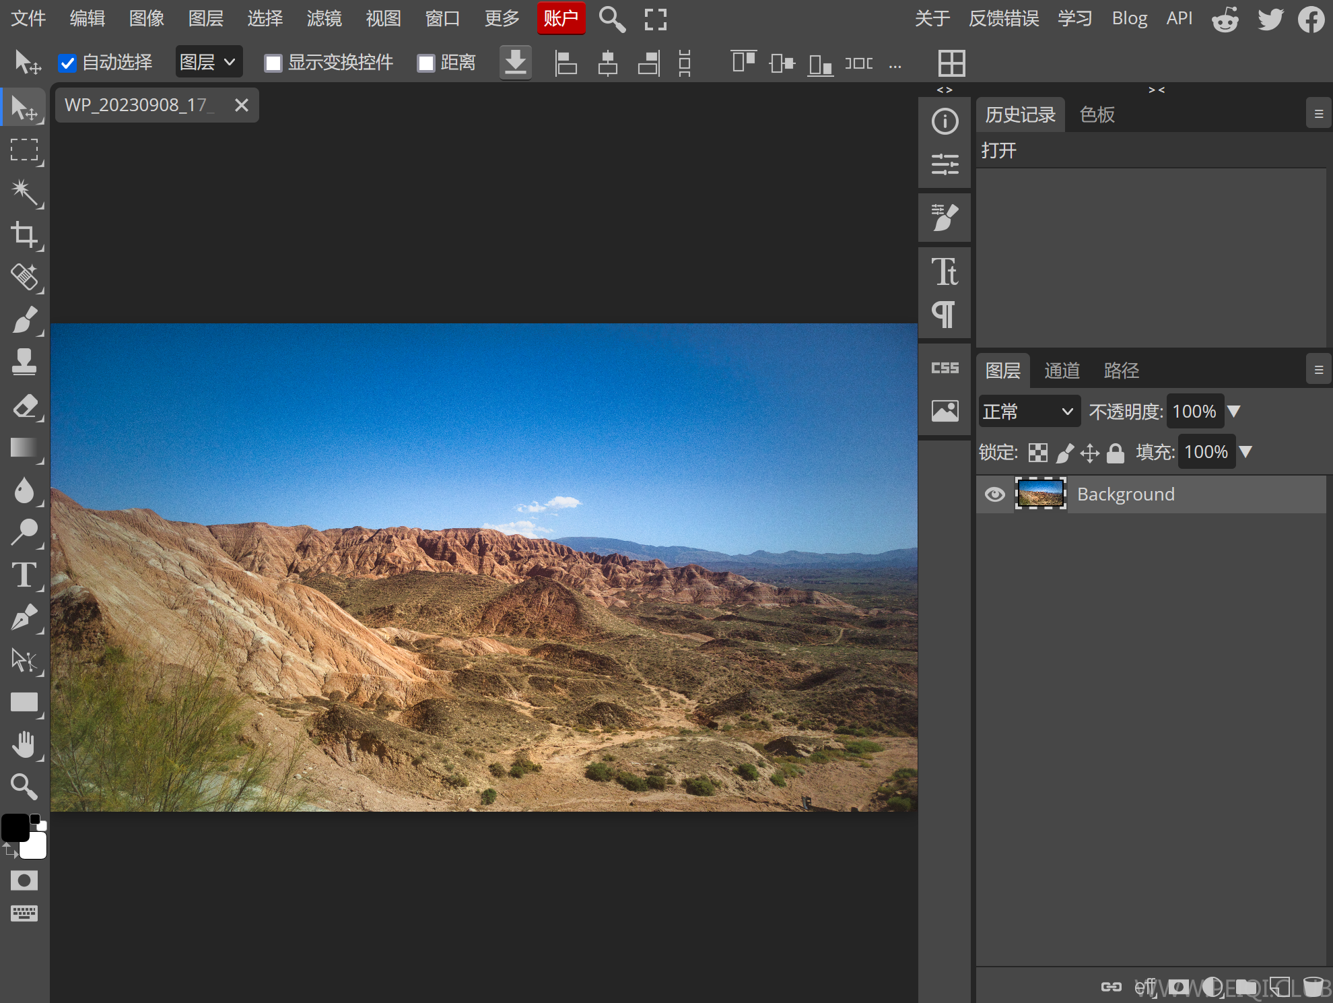
Task: Select the Pen tool
Action: [24, 617]
